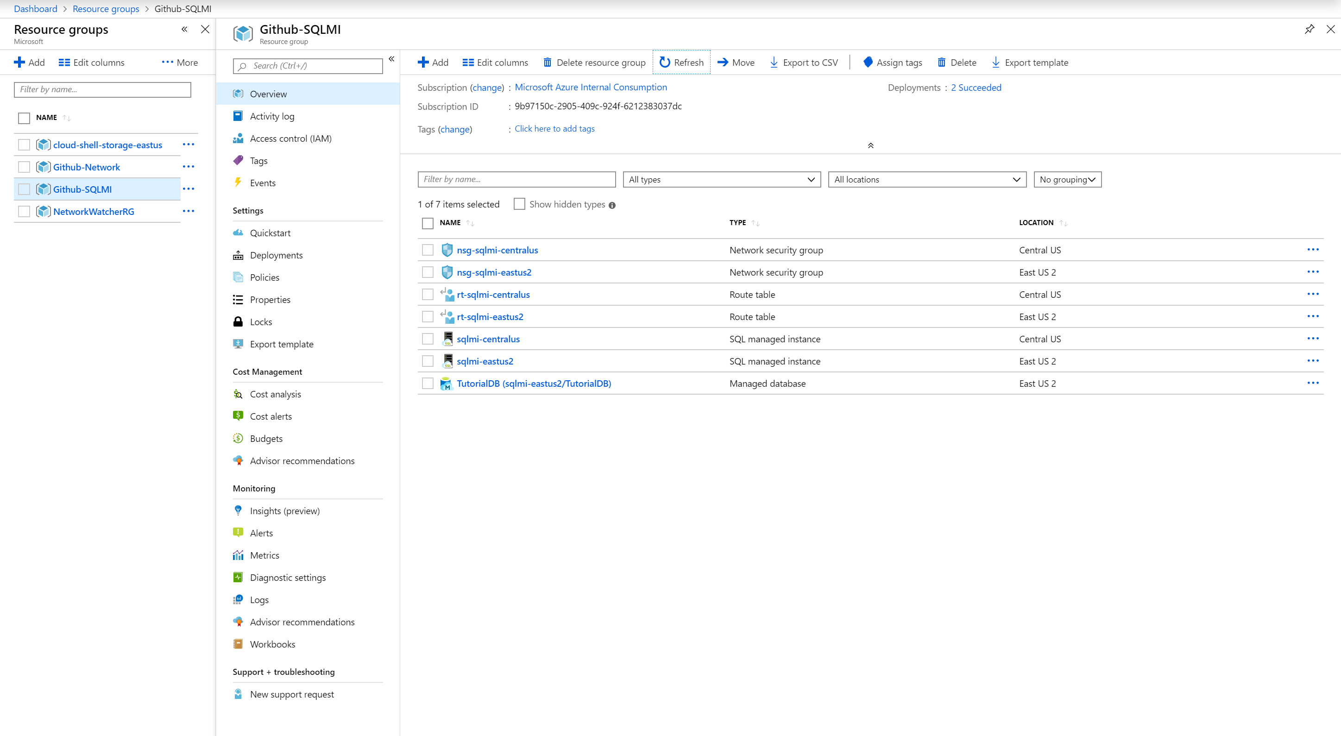Image resolution: width=1341 pixels, height=736 pixels.
Task: Open the No grouping dropdown
Action: [x=1067, y=179]
